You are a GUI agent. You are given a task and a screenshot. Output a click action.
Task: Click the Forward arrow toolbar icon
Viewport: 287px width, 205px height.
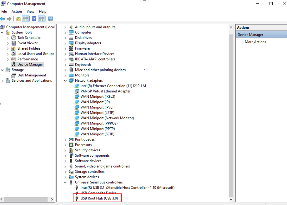pyautogui.click(x=9, y=19)
